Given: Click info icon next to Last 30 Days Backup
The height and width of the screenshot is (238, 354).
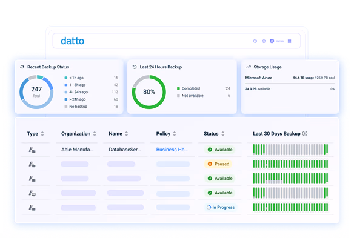Looking at the screenshot, I should point(305,134).
